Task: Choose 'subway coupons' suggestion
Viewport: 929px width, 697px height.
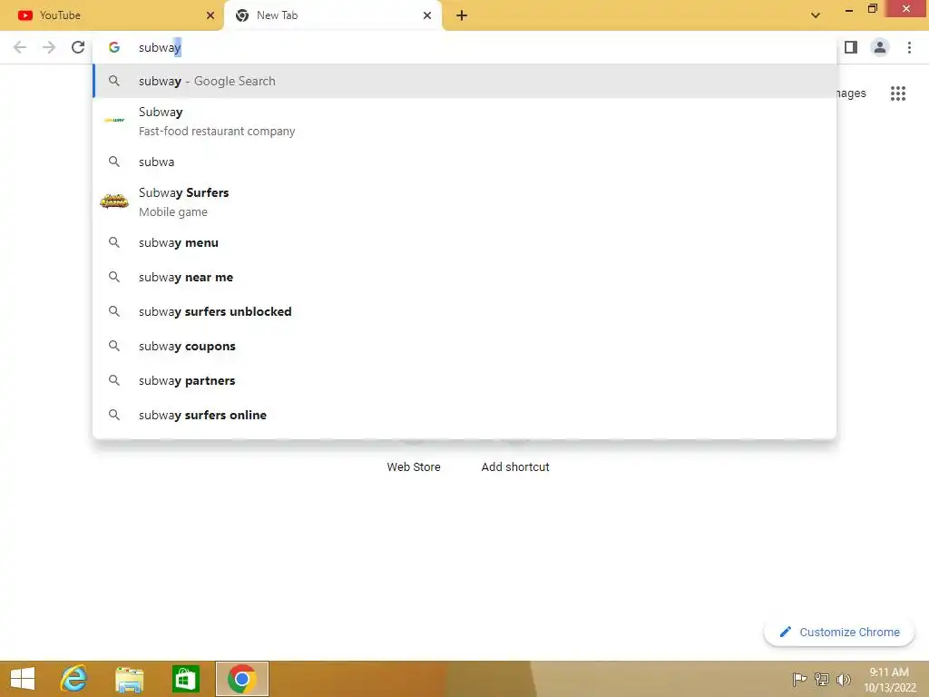Action: click(x=464, y=346)
